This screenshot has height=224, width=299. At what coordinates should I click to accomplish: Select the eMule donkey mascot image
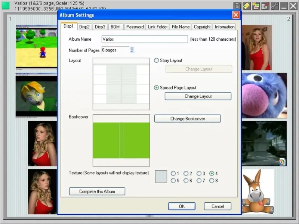[258, 191]
